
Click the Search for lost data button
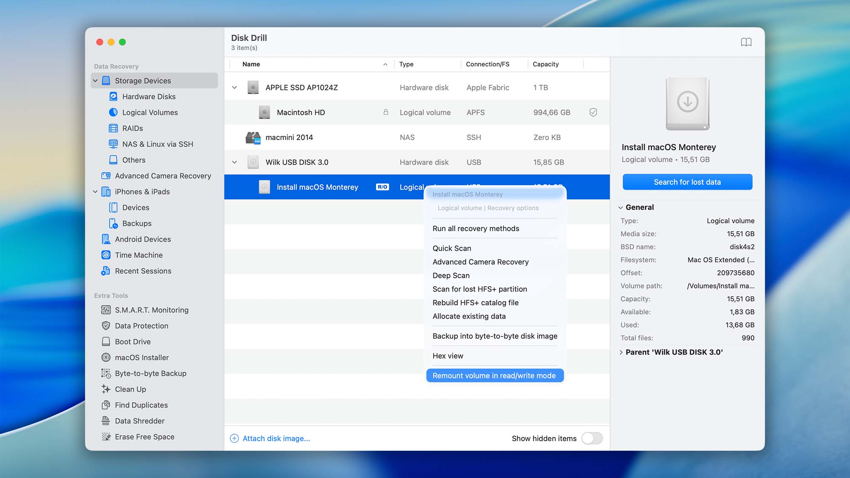coord(687,182)
